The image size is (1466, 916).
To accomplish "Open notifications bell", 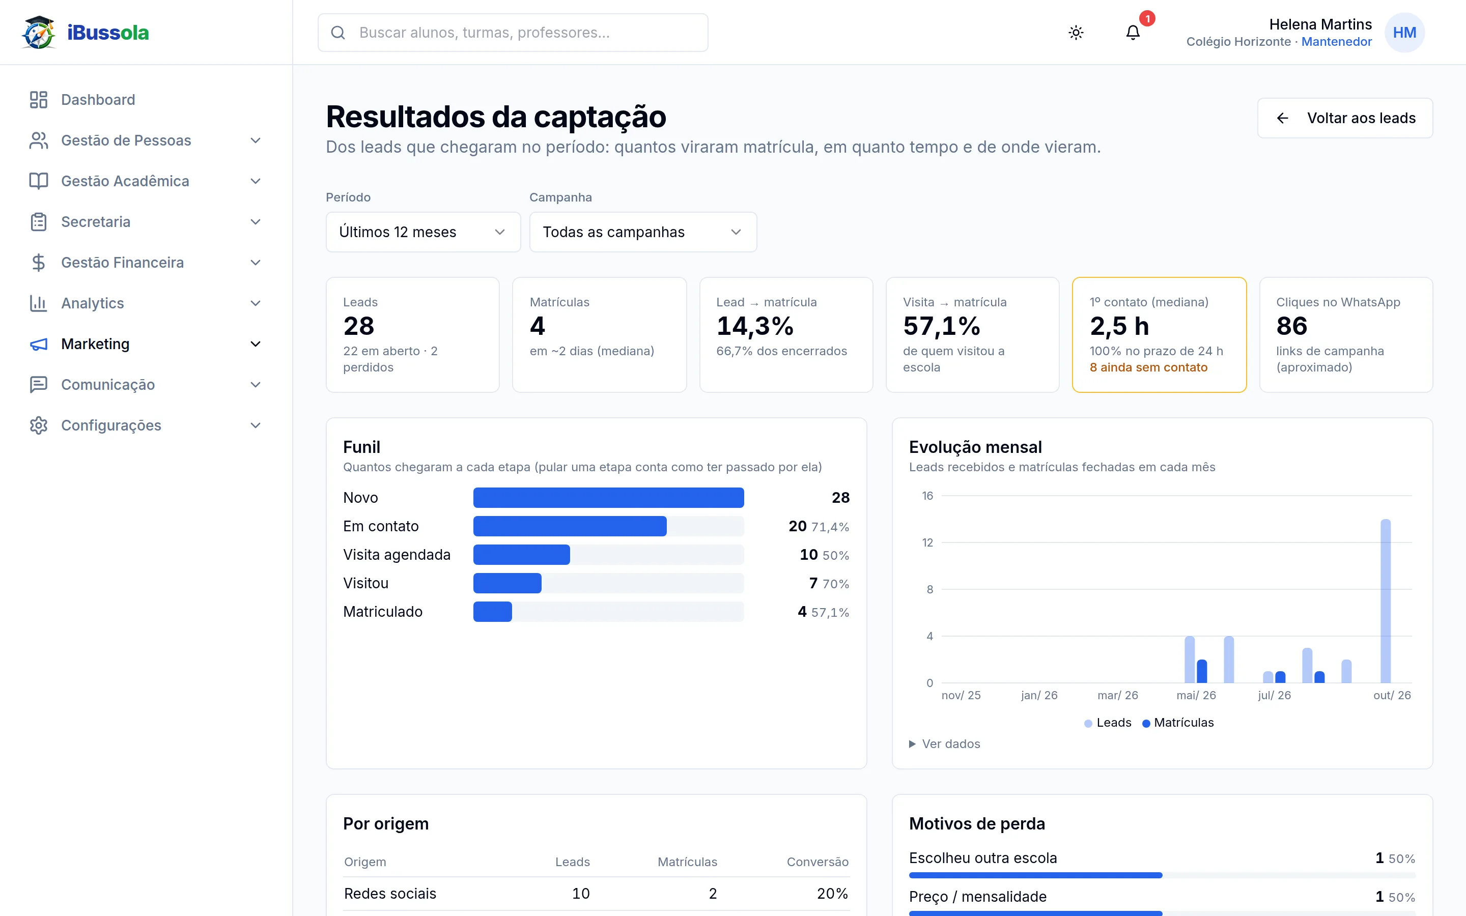I will pyautogui.click(x=1133, y=33).
